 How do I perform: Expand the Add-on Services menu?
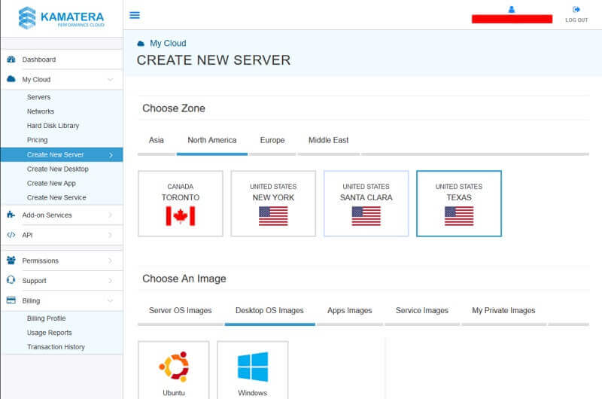[x=110, y=215]
